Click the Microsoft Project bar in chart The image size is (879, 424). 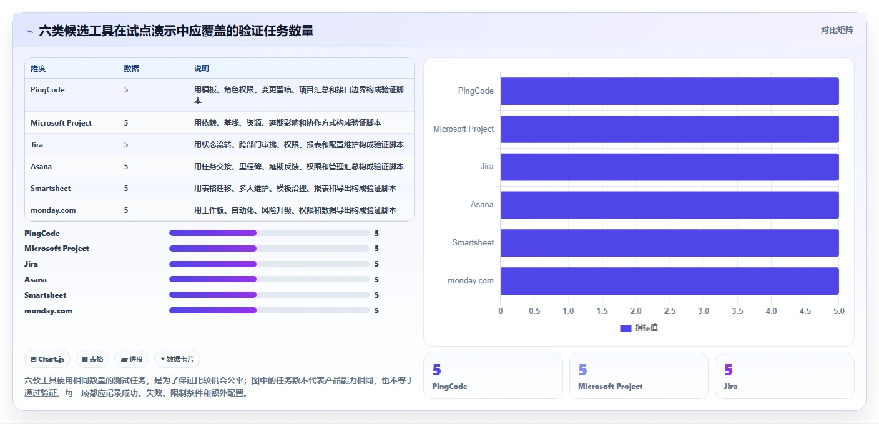click(x=669, y=129)
